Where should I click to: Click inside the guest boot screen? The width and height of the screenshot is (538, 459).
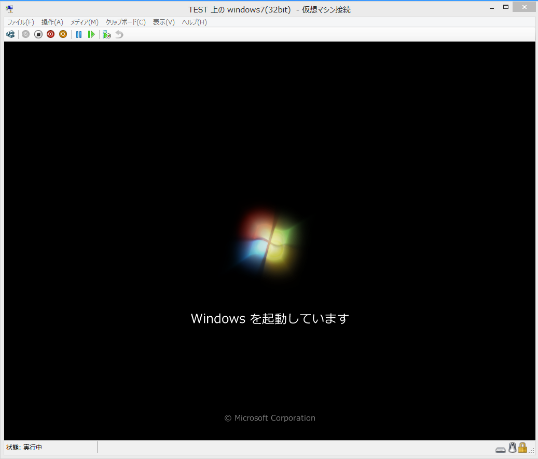(269, 240)
